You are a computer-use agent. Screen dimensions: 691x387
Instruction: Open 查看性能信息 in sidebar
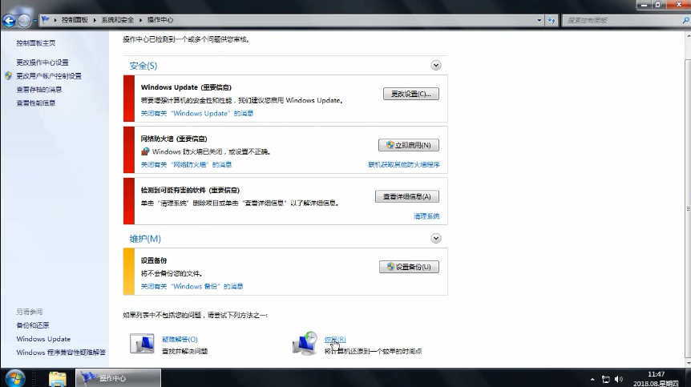36,103
